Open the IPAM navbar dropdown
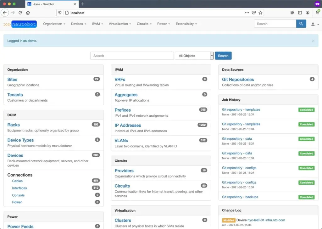The image size is (322, 229). click(x=97, y=24)
